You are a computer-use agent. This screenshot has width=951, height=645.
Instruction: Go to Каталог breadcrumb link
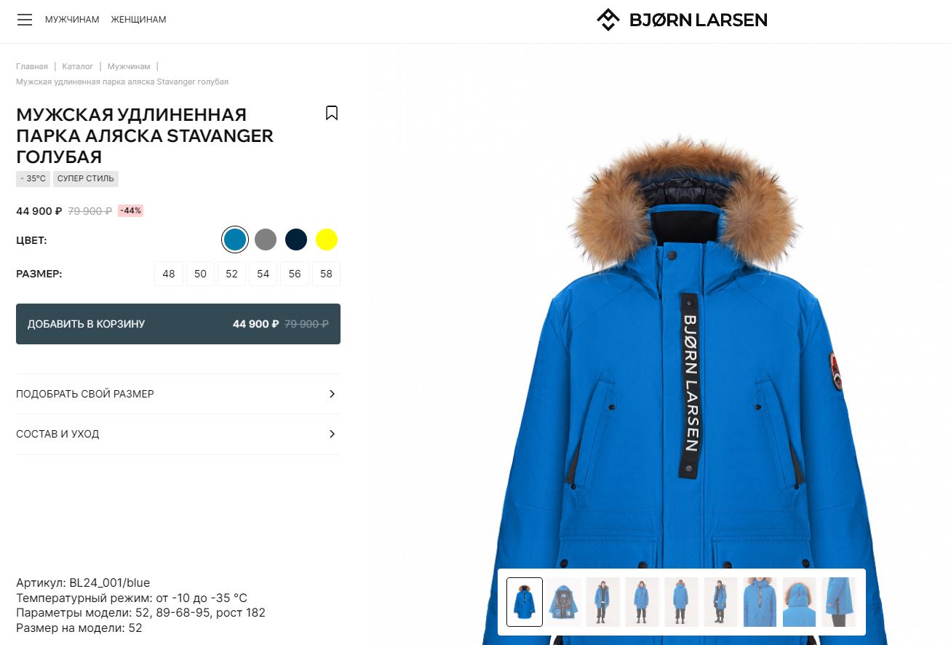coord(78,66)
